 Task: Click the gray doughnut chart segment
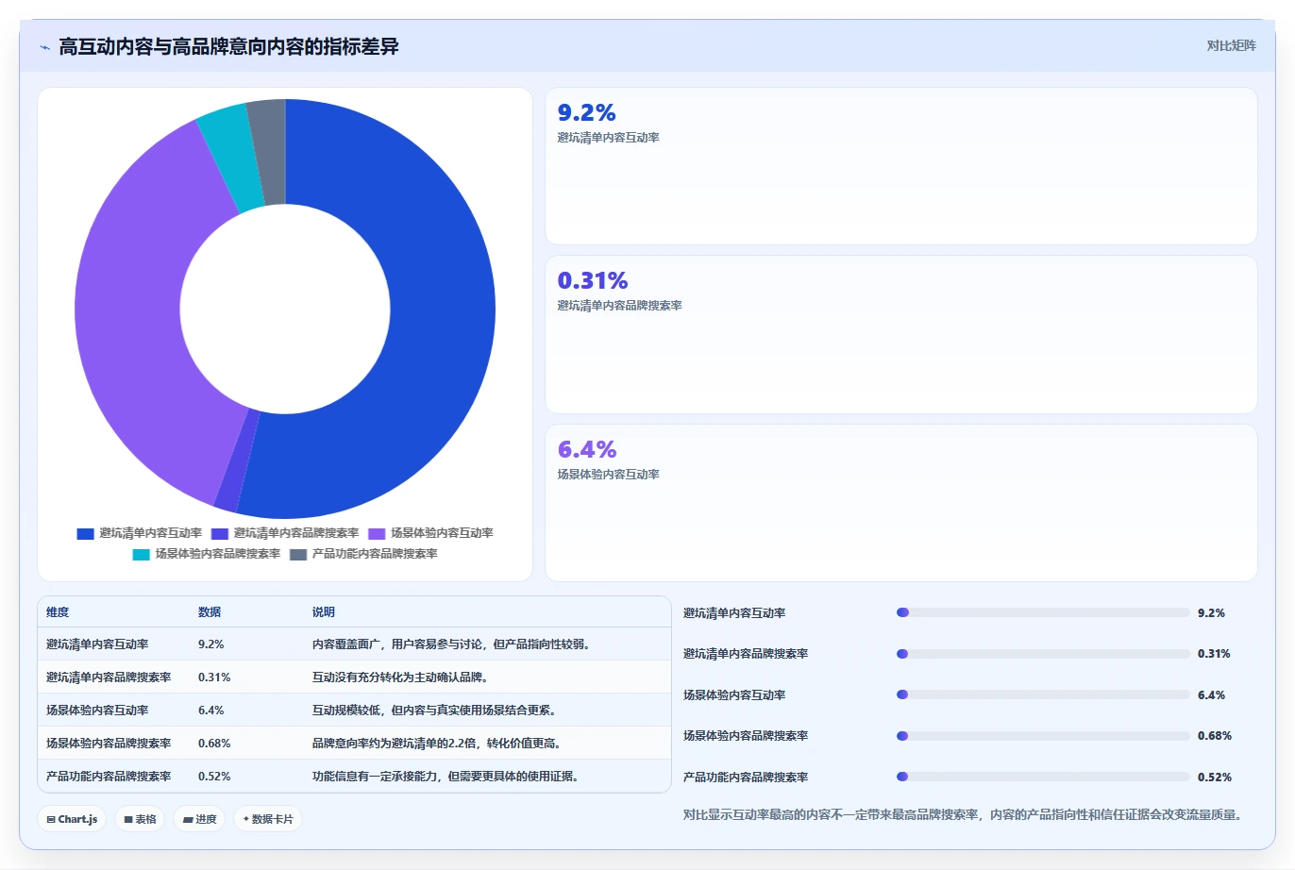click(268, 151)
